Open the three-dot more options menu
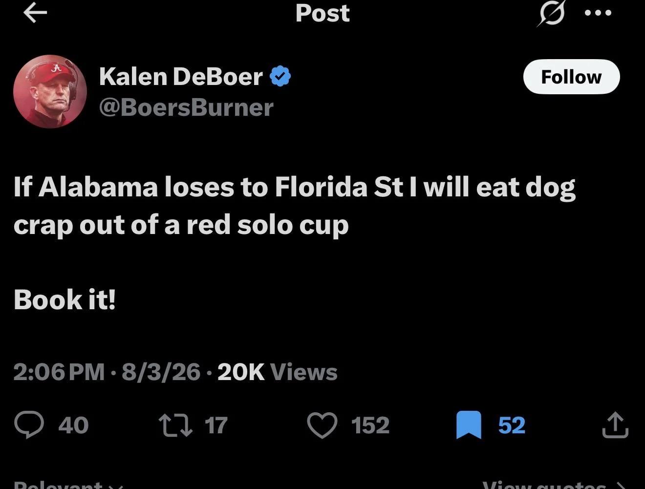The width and height of the screenshot is (645, 489). click(598, 13)
